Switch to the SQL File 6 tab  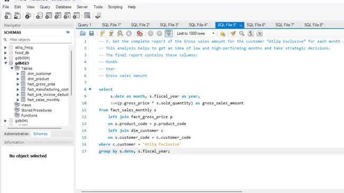[256, 25]
